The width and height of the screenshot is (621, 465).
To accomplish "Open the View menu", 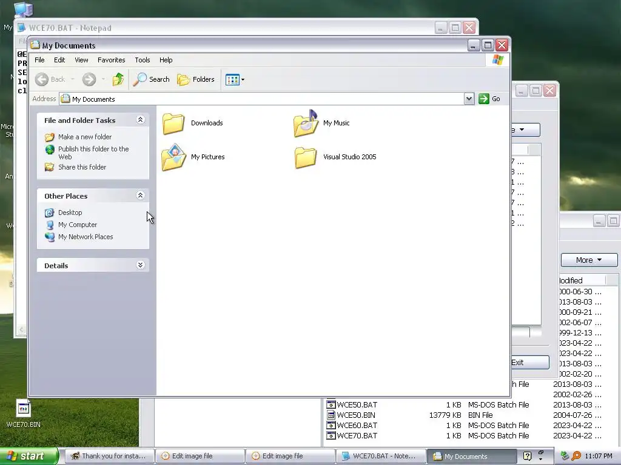I will (81, 60).
